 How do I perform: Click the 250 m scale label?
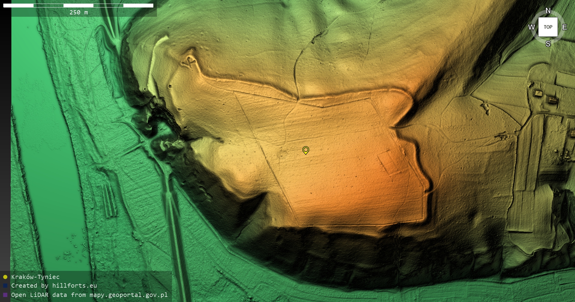coord(78,12)
